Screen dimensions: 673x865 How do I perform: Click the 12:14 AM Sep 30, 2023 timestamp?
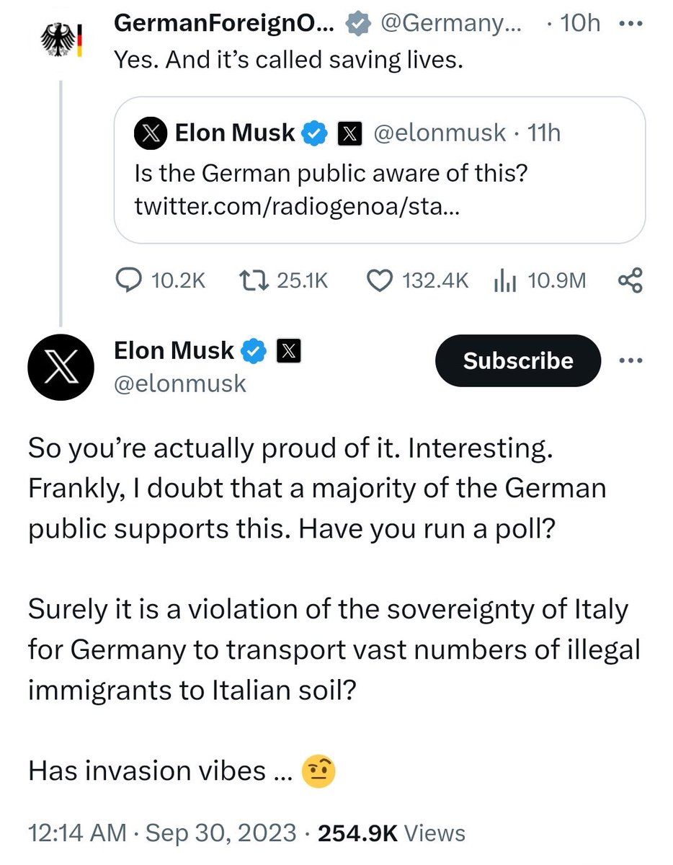161,833
